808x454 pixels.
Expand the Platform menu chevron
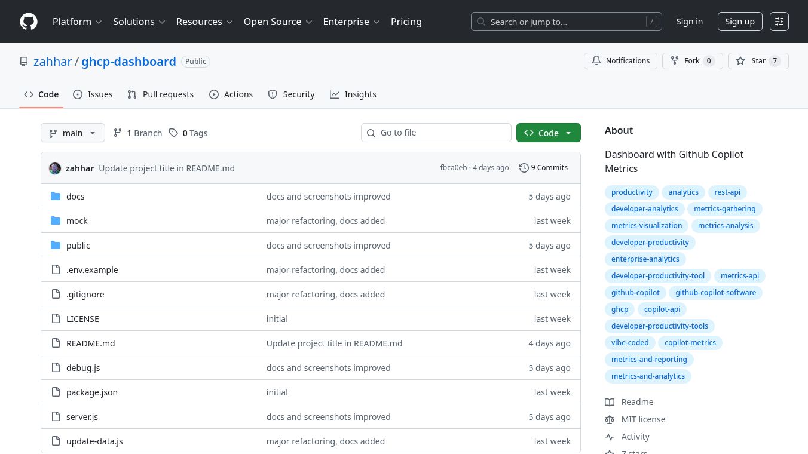99,22
